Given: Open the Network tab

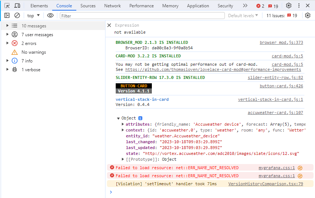Looking at the screenshot, I should pyautogui.click(x=112, y=6).
